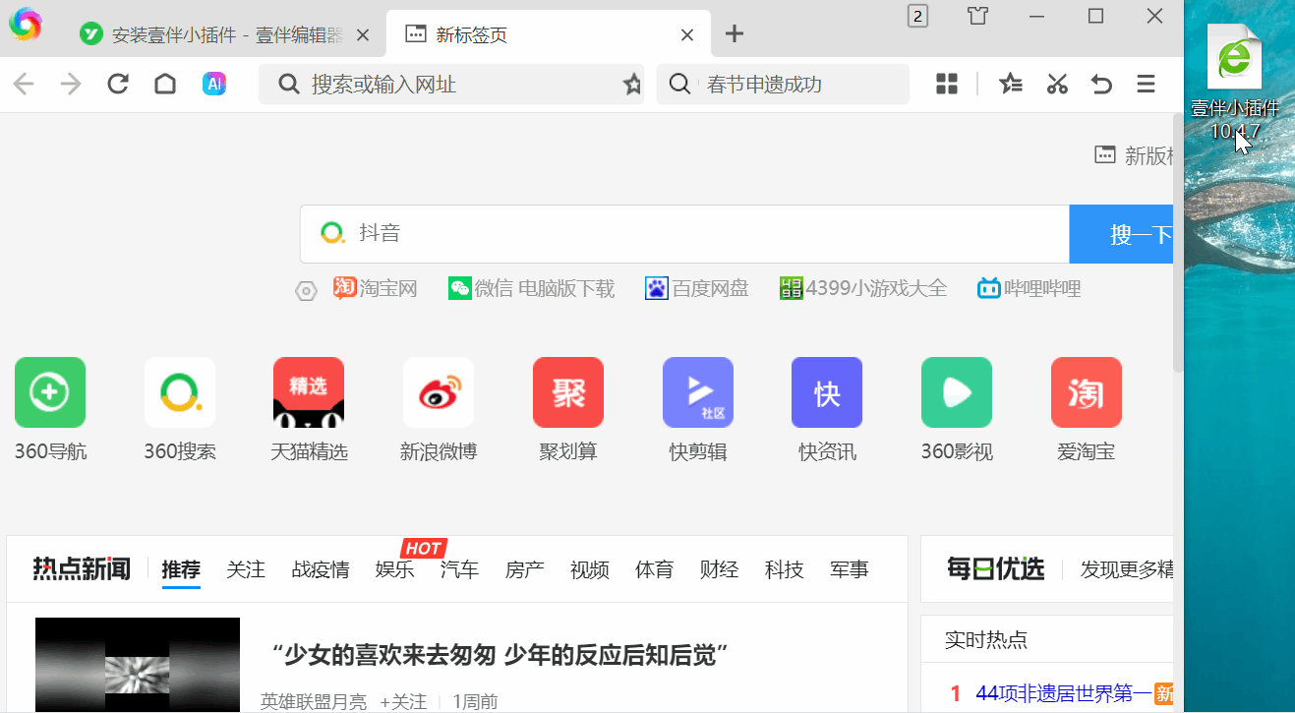Open the 爱淘宝 shortcut tile
Image resolution: width=1295 pixels, height=713 pixels.
click(x=1087, y=409)
